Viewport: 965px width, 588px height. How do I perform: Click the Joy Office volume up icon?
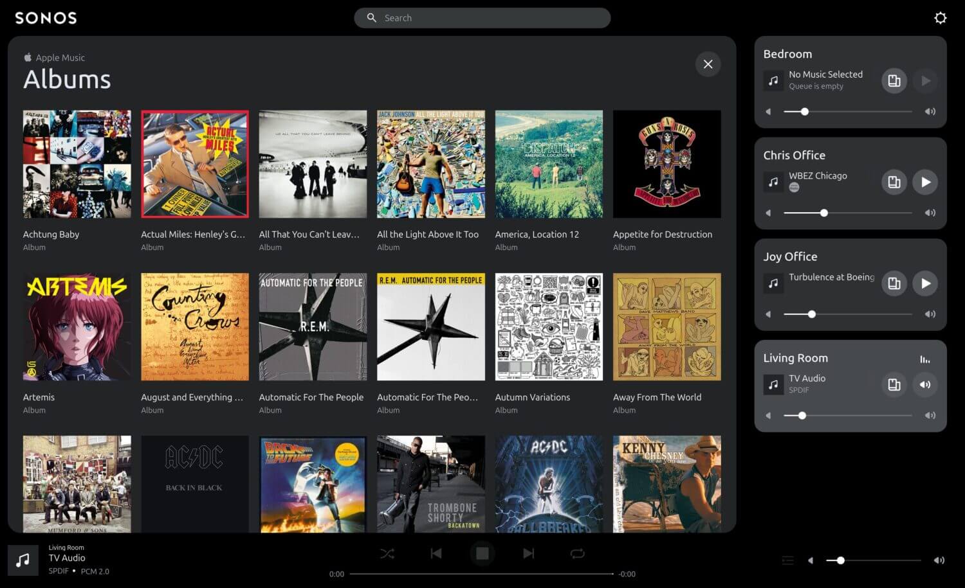click(930, 314)
